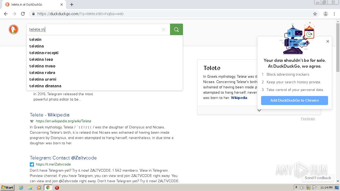Click 'Take control of your personal data.' text
Screen dimensions: 340x191
[295, 90]
